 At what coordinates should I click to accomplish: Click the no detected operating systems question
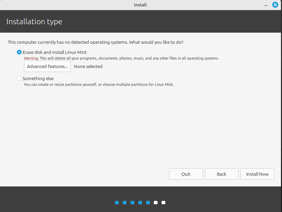[x=95, y=42]
